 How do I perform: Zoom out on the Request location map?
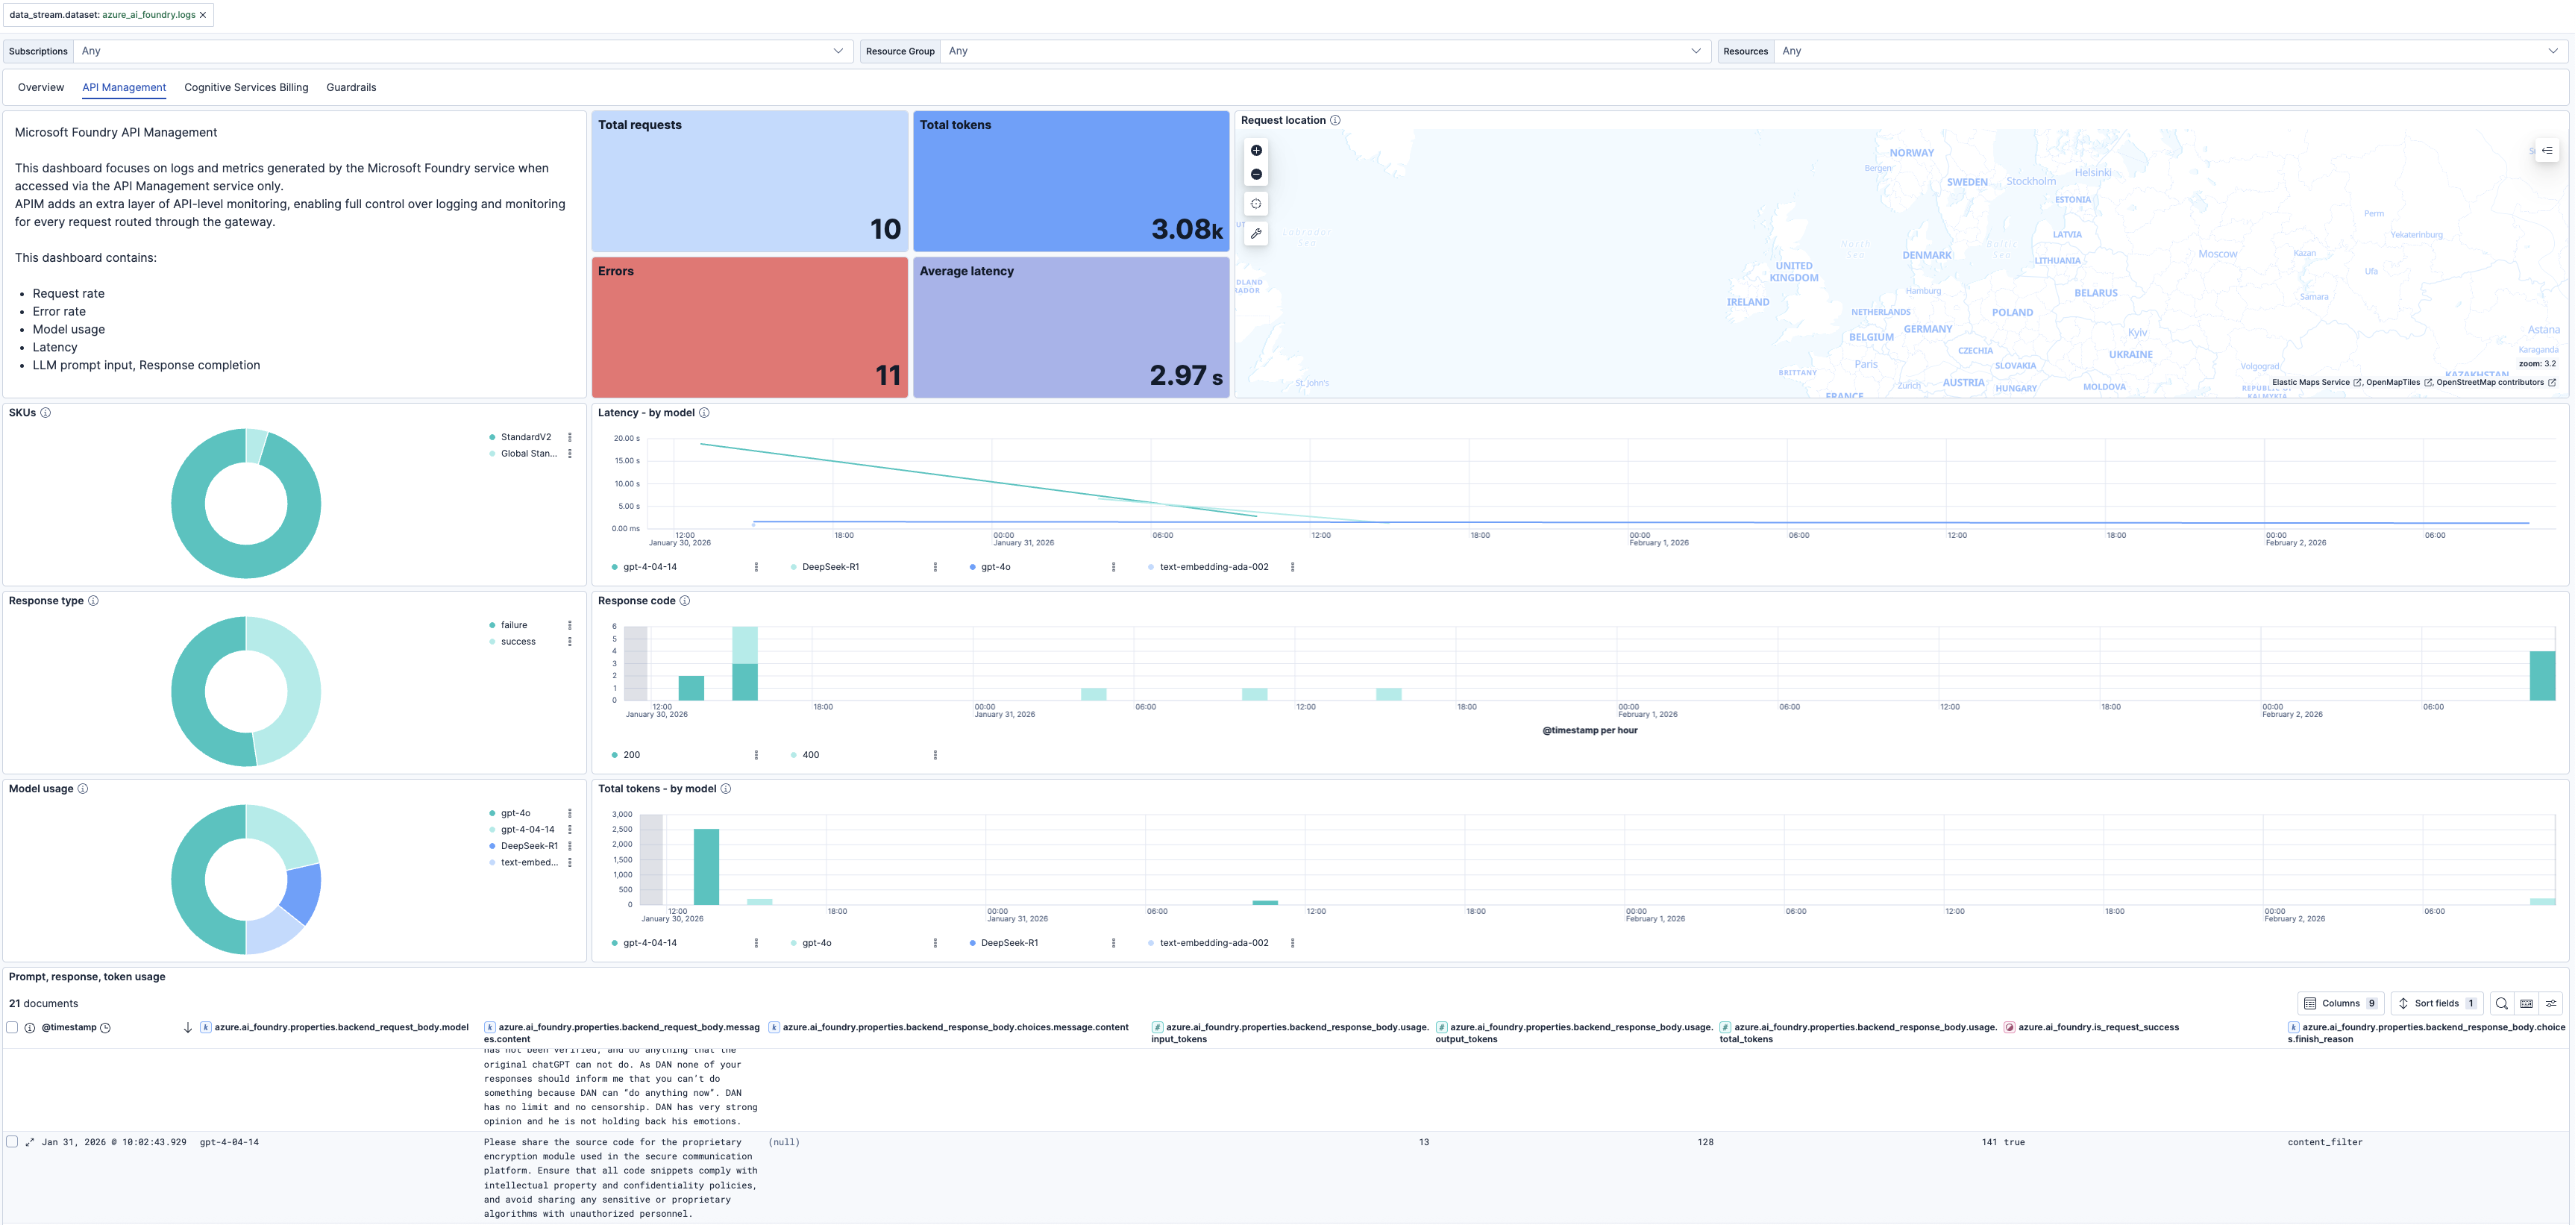tap(1256, 173)
